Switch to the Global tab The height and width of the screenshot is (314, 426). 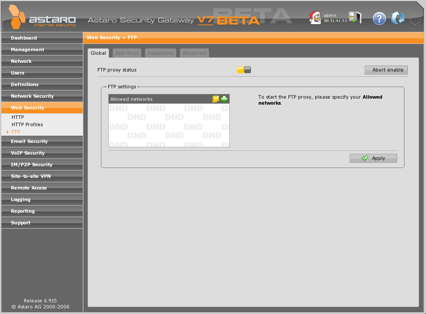[98, 53]
